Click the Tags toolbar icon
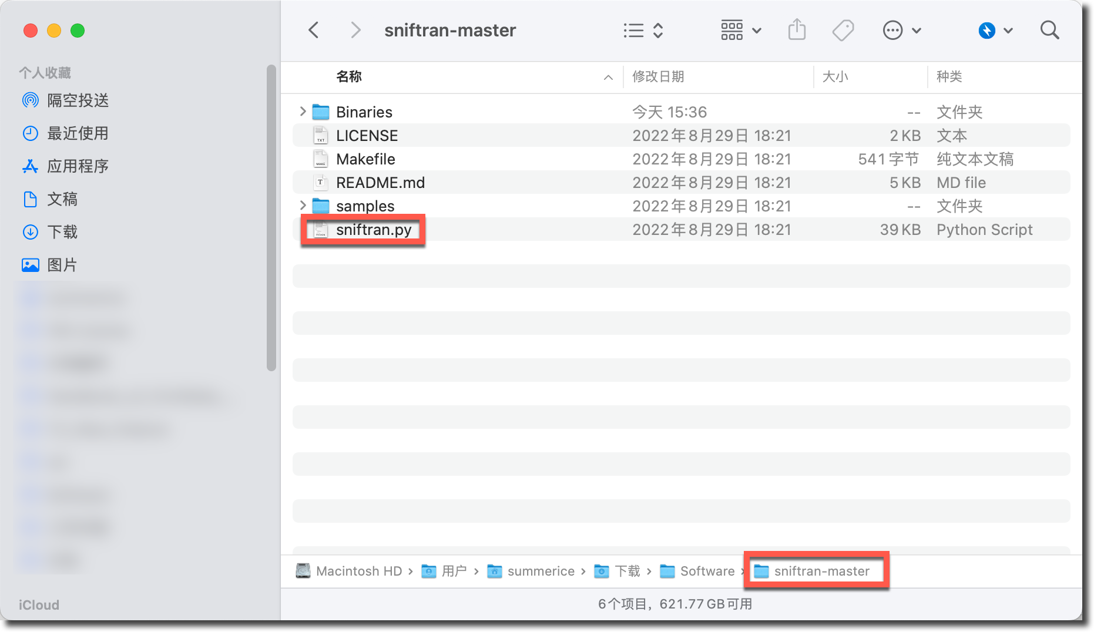This screenshot has width=1094, height=632. point(843,30)
